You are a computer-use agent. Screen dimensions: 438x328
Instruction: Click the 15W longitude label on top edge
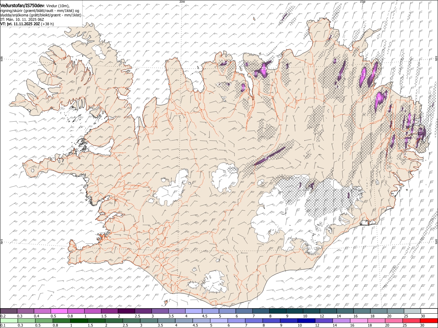click(362, 2)
